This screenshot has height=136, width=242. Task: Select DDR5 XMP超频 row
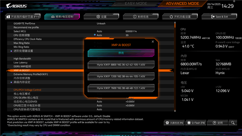click(x=46, y=66)
